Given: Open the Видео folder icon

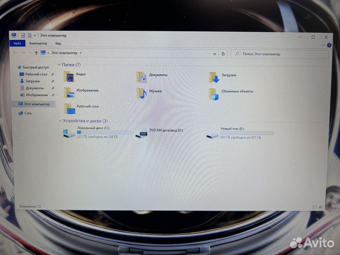Looking at the screenshot, I should (69, 77).
